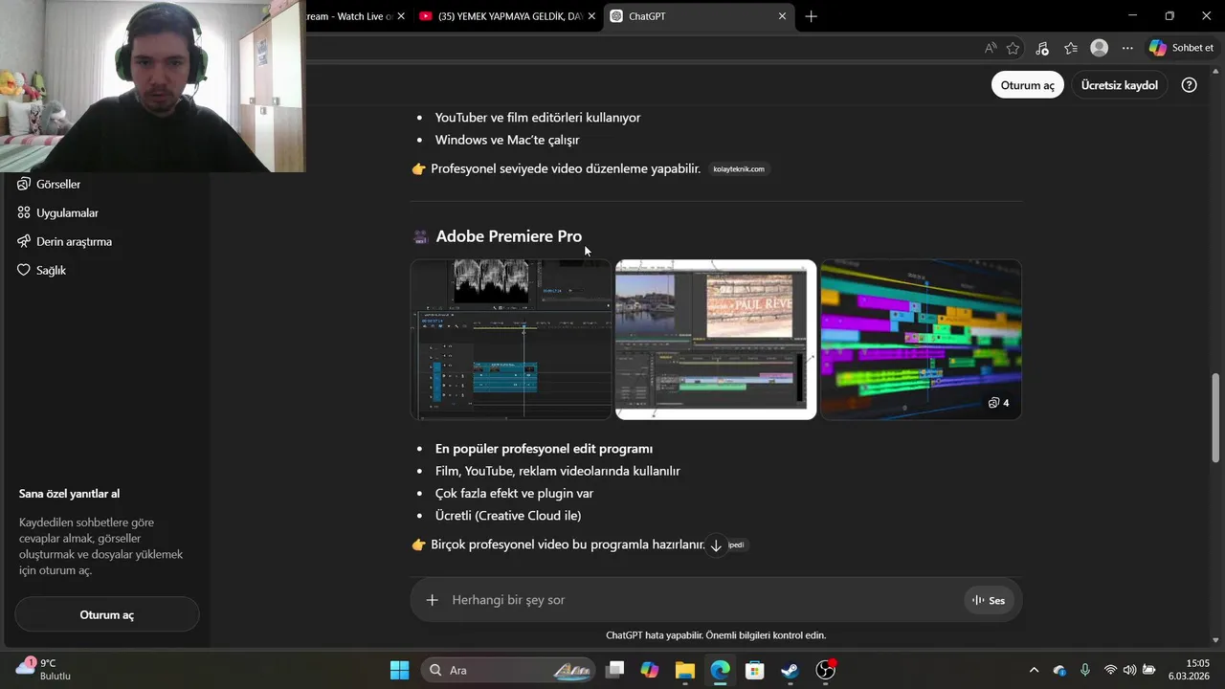Click the Ücretsiz kaydol button
This screenshot has width=1225, height=689.
pyautogui.click(x=1119, y=85)
